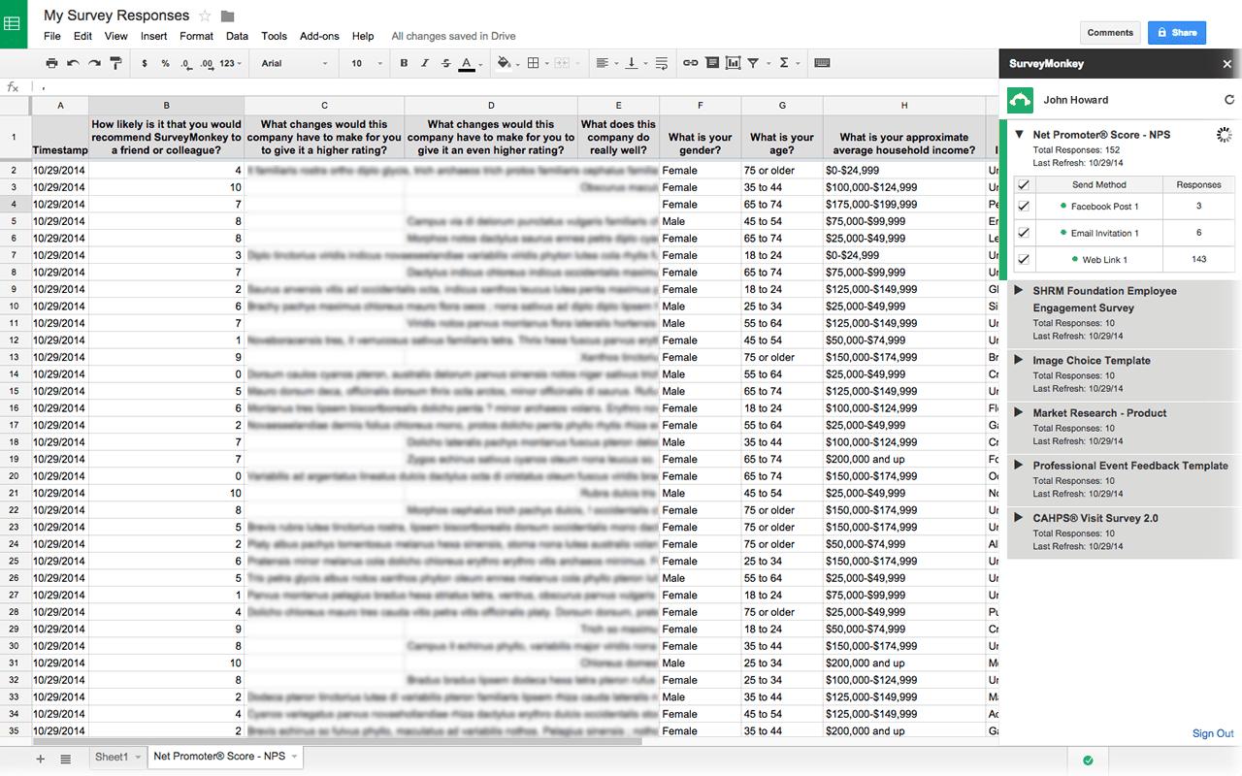Viewport: 1242px width, 776px height.
Task: Refresh the SurveyMonkey account panel
Action: [1229, 100]
